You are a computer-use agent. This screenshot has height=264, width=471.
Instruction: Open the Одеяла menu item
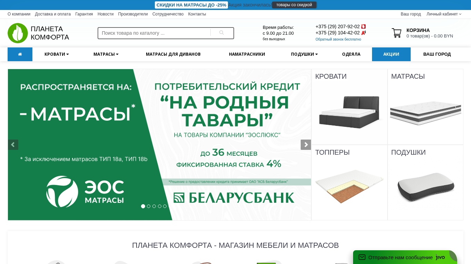(351, 54)
